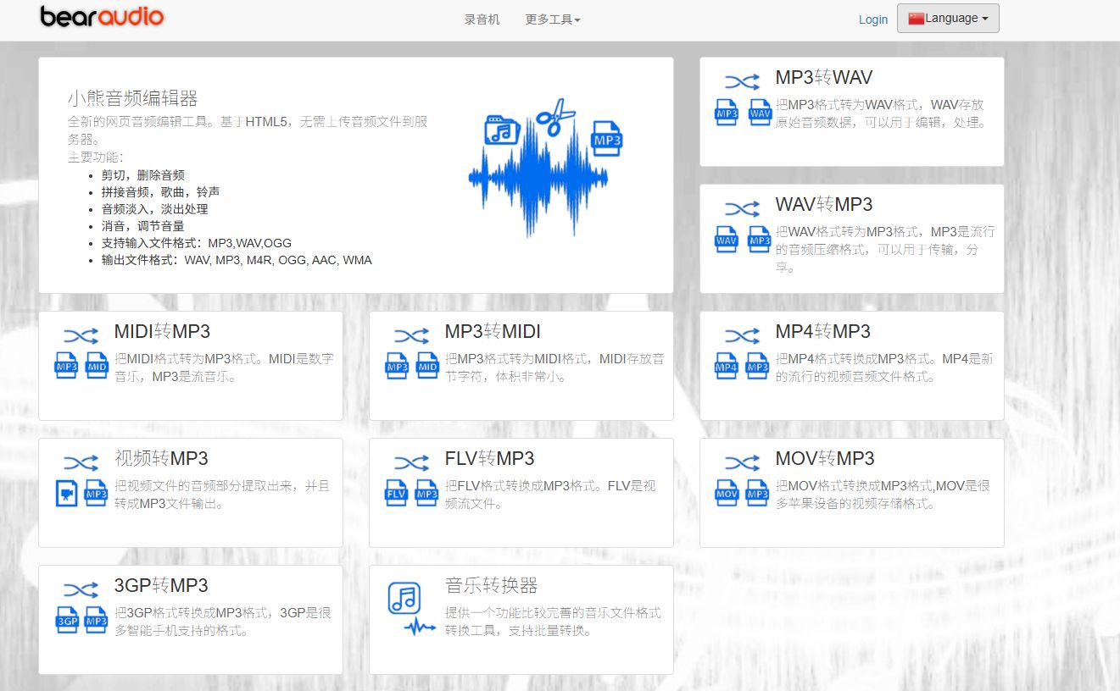
Task: Click the 音乐转换器 description text
Action: click(553, 622)
